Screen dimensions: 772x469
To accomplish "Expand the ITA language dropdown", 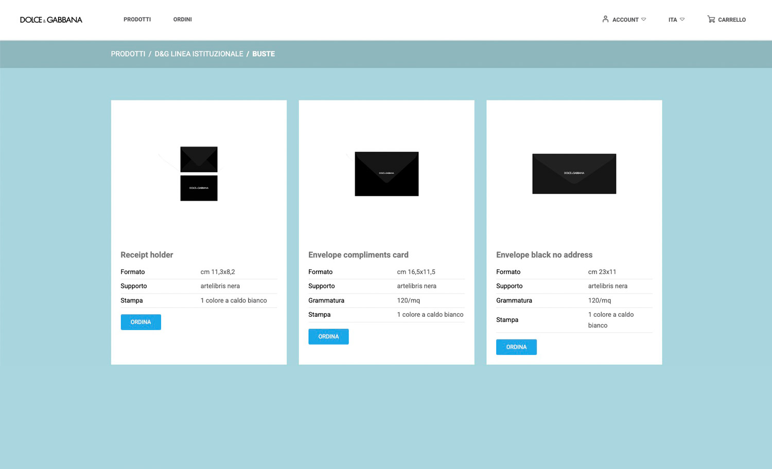I will pyautogui.click(x=676, y=20).
